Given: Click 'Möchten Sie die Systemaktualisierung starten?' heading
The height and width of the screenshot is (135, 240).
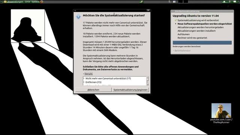Looking at the screenshot, I should [x=114, y=15].
